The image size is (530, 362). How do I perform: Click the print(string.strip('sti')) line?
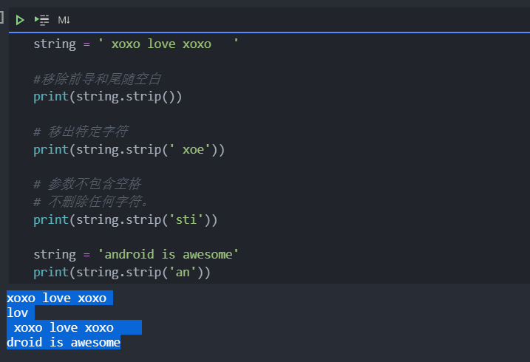(126, 220)
